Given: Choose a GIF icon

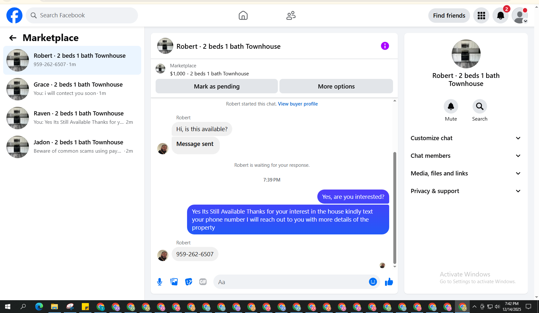Looking at the screenshot, I should (x=203, y=282).
